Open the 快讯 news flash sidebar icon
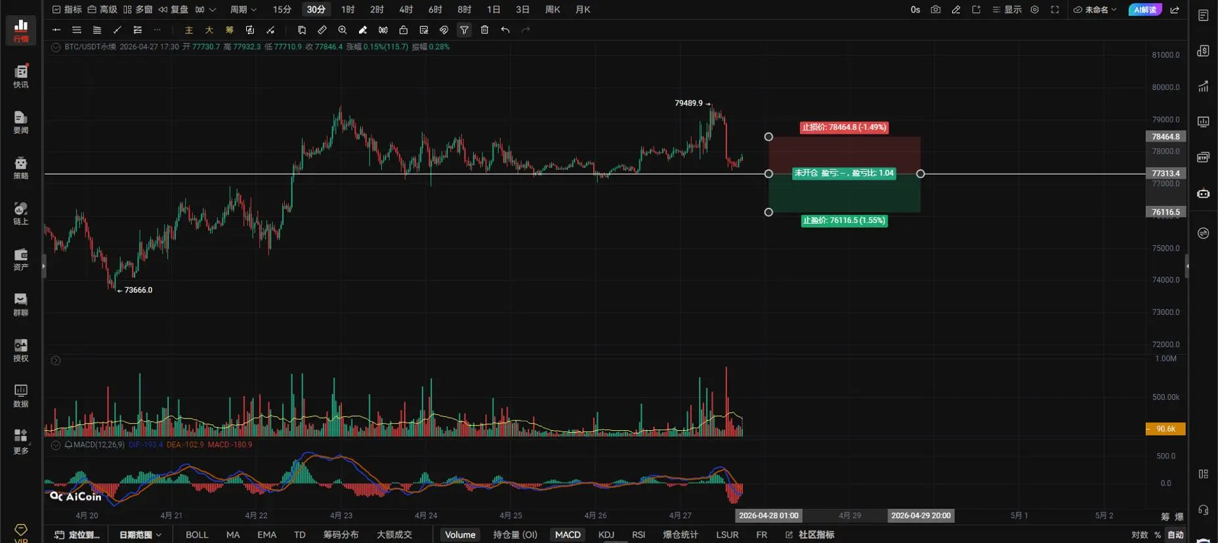Image resolution: width=1218 pixels, height=543 pixels. pyautogui.click(x=21, y=76)
